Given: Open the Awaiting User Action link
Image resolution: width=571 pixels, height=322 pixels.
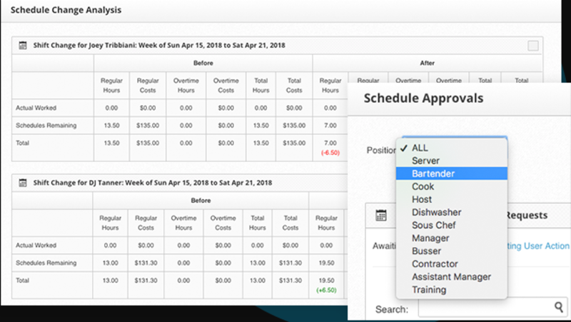Looking at the screenshot, I should [x=539, y=246].
